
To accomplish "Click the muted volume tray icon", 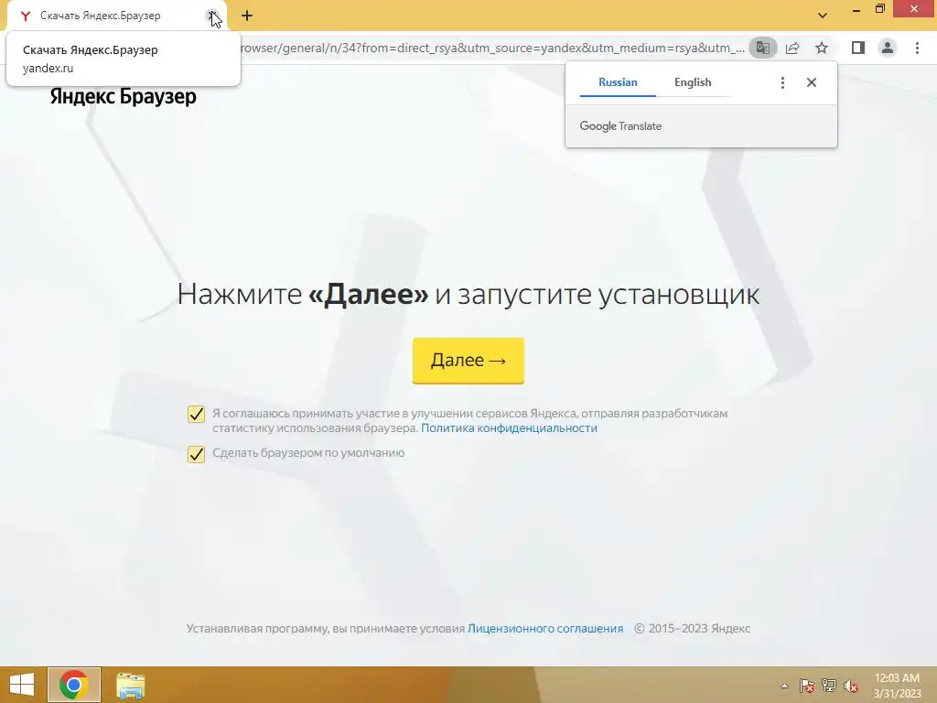I will point(851,686).
